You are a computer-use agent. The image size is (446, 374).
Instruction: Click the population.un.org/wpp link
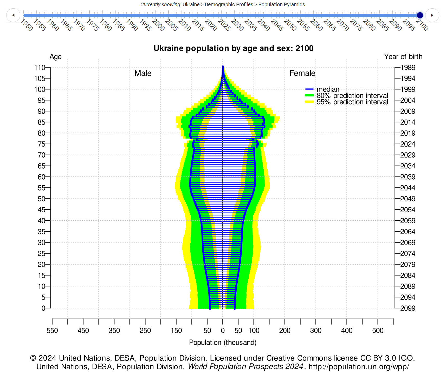[x=359, y=366]
